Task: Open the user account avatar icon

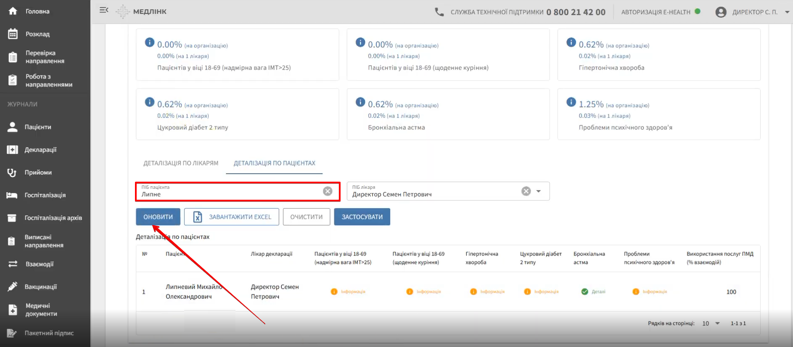Action: [721, 12]
